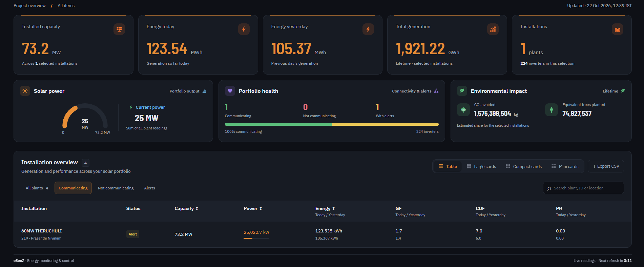The height and width of the screenshot is (267, 644).
Task: Click the network icon next to Connectivity & alerts
Action: (436, 91)
